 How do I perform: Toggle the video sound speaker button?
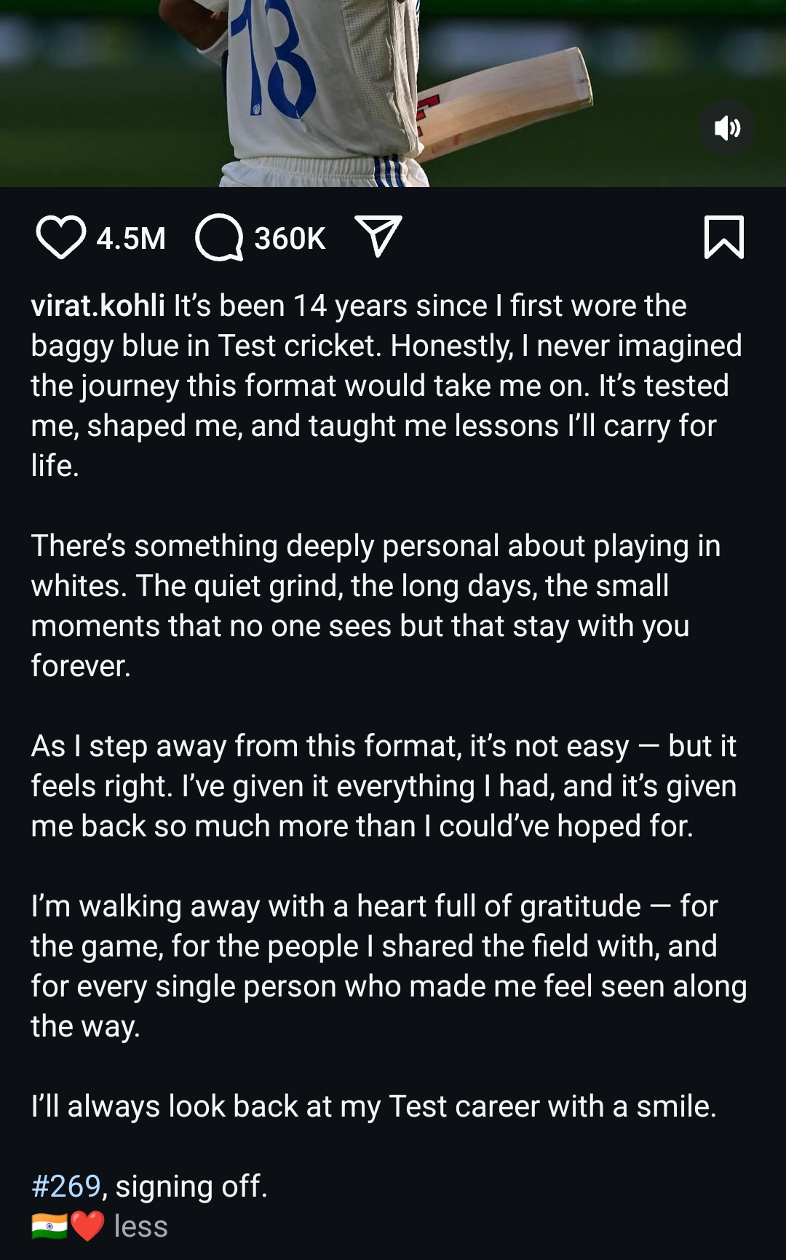726,129
